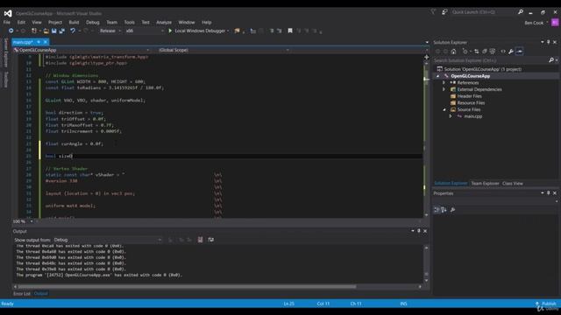561x315 pixels.
Task: Expand the main.cpp tree node
Action: pyautogui.click(x=451, y=116)
